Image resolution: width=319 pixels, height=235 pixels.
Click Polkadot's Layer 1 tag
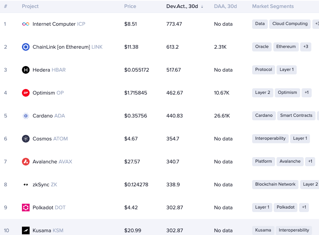point(262,208)
